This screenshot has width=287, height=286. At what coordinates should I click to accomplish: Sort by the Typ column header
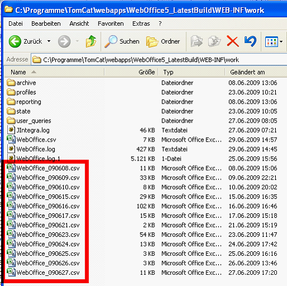(191, 72)
